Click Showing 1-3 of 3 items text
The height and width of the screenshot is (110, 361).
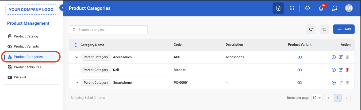[88, 98]
